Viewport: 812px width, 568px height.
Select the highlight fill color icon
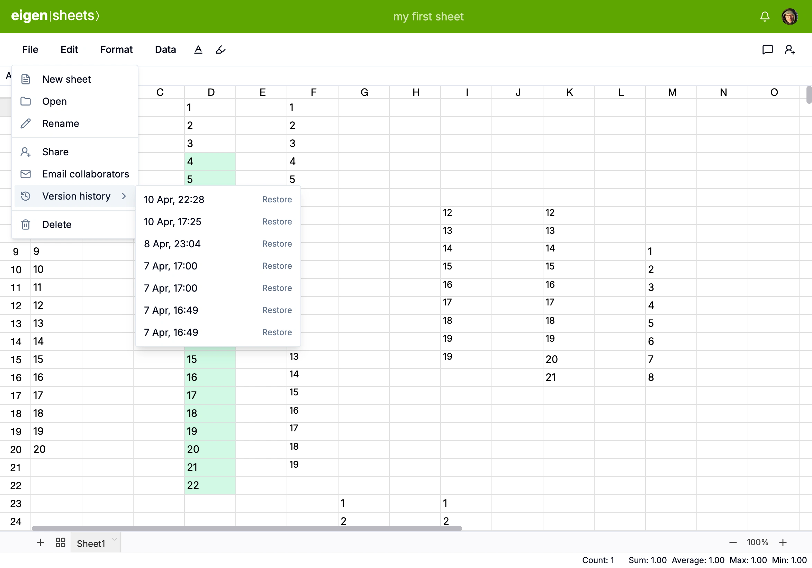pos(220,50)
